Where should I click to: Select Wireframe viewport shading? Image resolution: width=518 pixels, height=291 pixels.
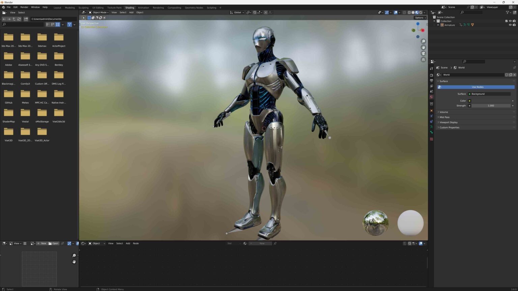click(x=409, y=12)
